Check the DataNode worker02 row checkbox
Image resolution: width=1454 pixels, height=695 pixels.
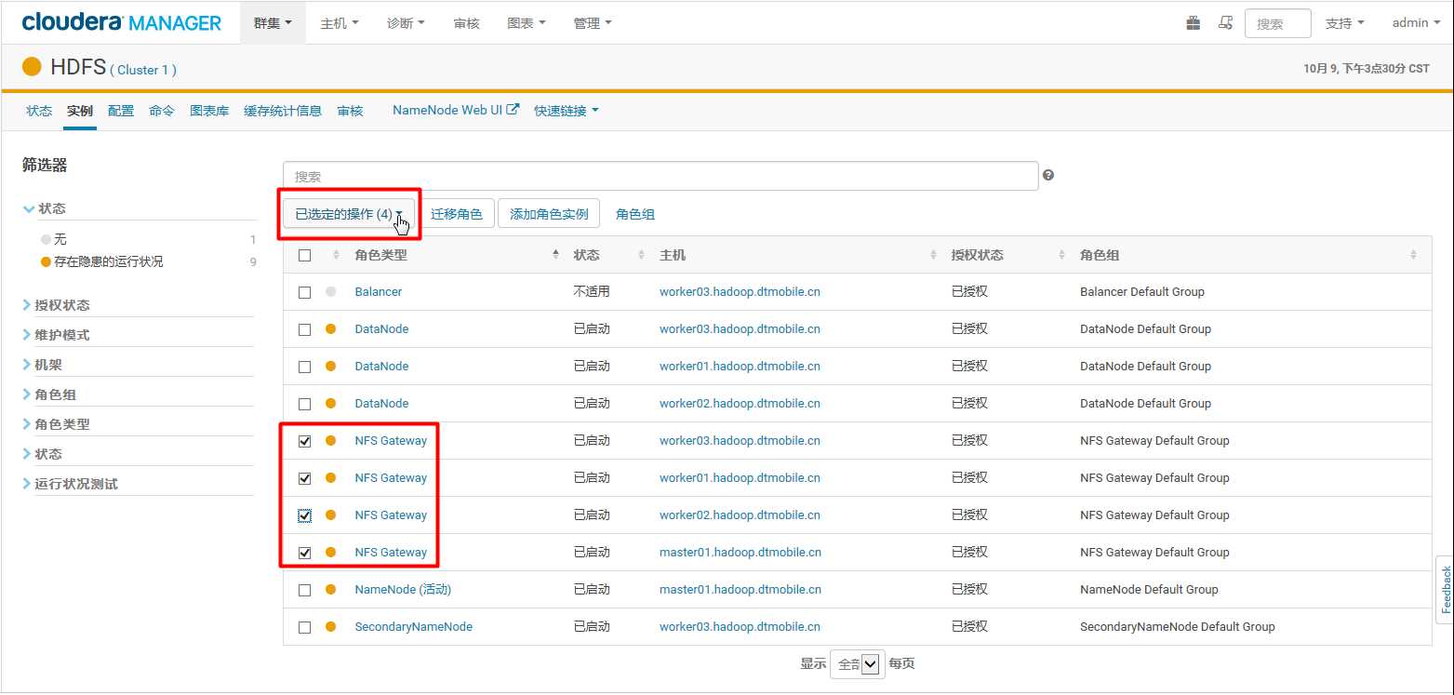click(x=304, y=404)
